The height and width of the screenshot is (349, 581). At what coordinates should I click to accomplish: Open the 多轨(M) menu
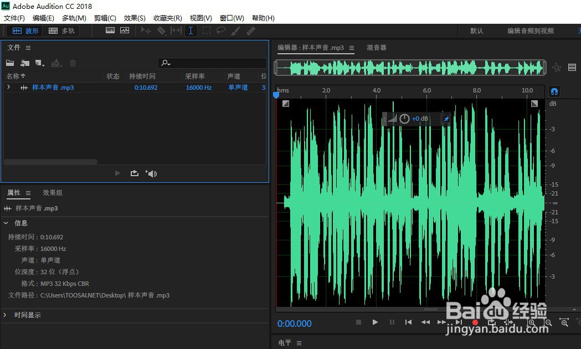(x=74, y=18)
